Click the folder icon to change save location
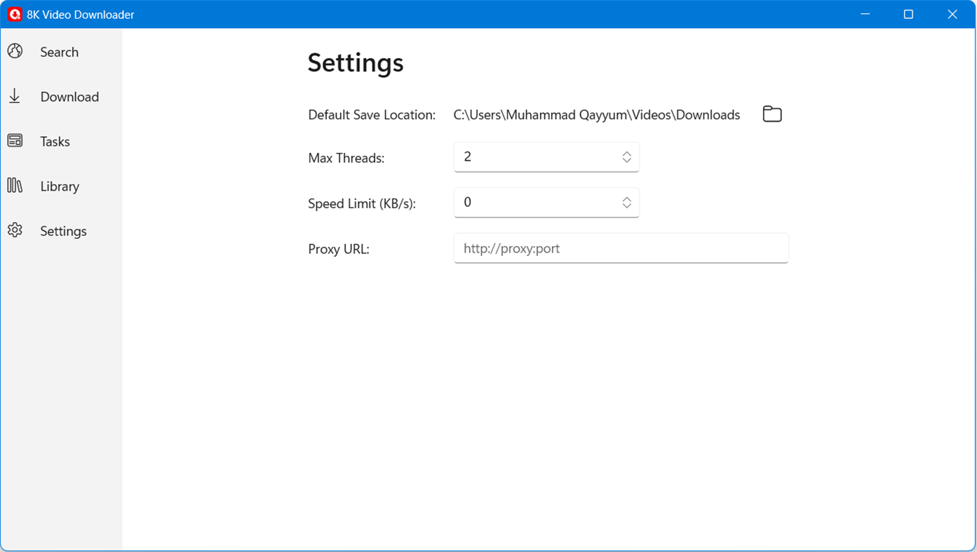Screen dimensions: 977x552 click(772, 114)
